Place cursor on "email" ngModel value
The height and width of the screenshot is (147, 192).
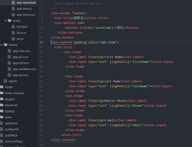click(x=137, y=125)
